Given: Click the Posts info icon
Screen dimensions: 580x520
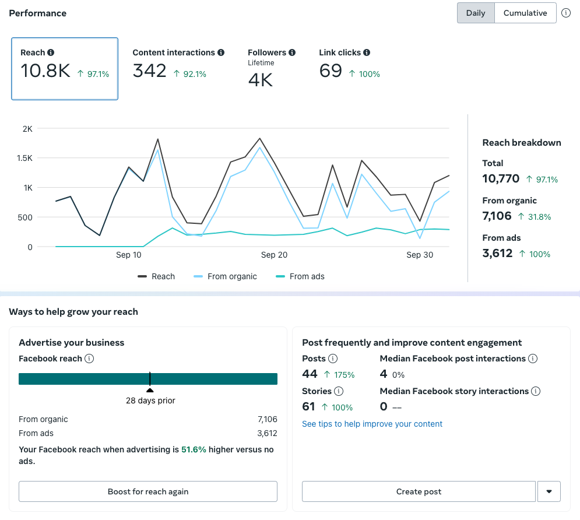Looking at the screenshot, I should 333,359.
